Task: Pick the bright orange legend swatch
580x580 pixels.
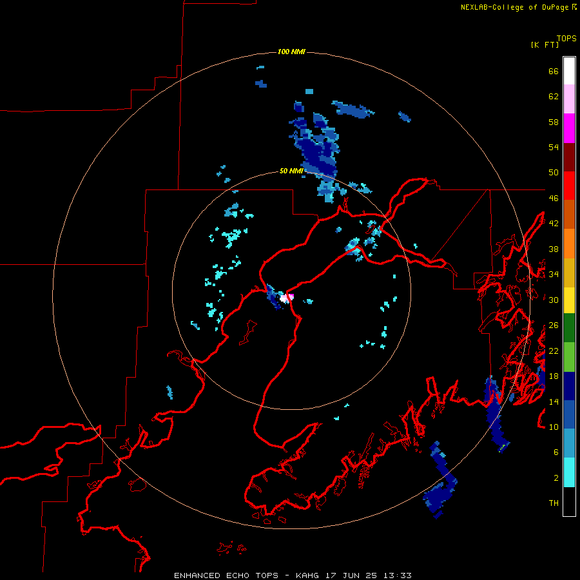Action: (569, 244)
